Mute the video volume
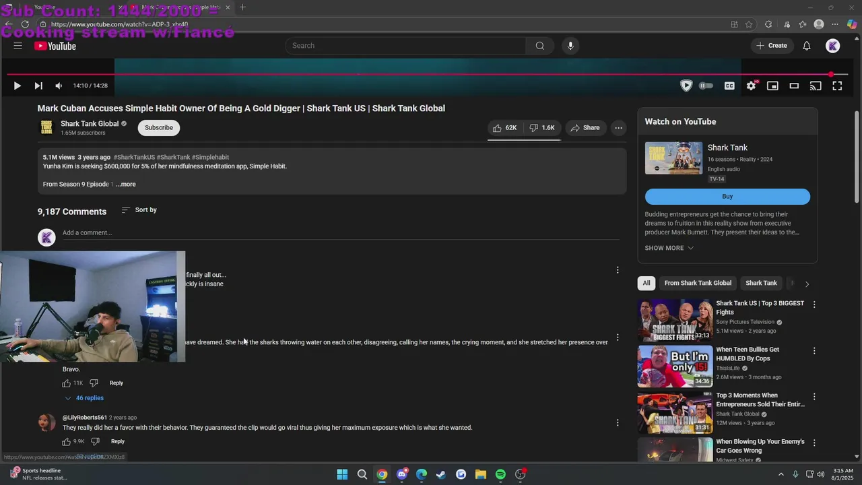Image resolution: width=862 pixels, height=485 pixels. (x=59, y=86)
